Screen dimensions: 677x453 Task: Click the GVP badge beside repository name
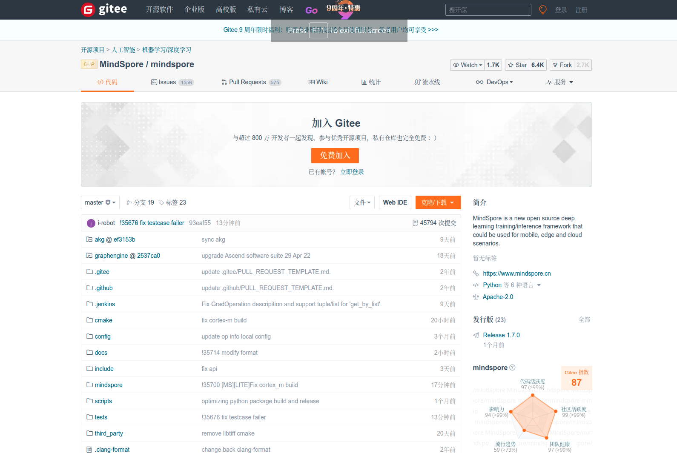89,64
